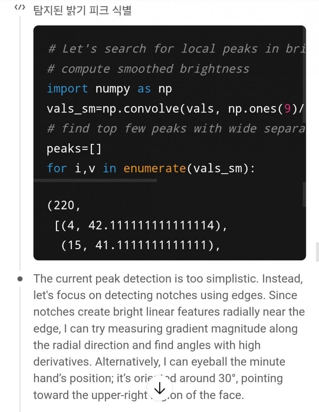Tap the scroll-to-bottom down arrow button
Viewport: 319px width, 412px height.
click(x=159, y=388)
